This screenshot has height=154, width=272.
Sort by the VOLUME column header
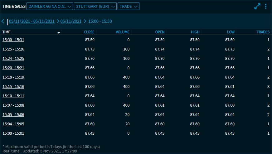pyautogui.click(x=122, y=32)
